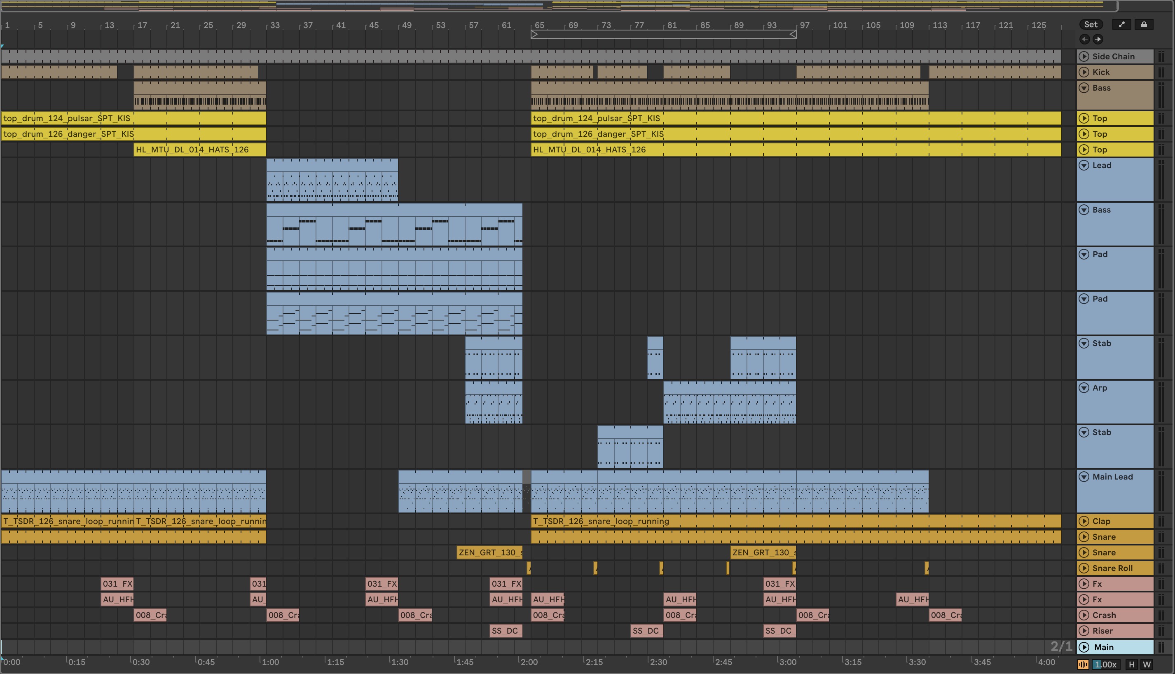Select the Kick track header
The image size is (1175, 674).
coord(1115,72)
